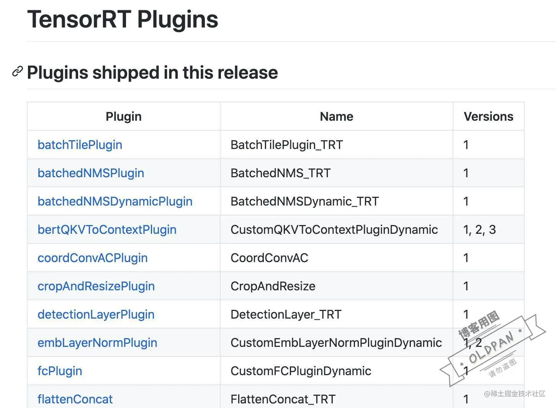This screenshot has width=556, height=408.
Task: Open the bertQKVToContextPlugin link
Action: tap(107, 230)
